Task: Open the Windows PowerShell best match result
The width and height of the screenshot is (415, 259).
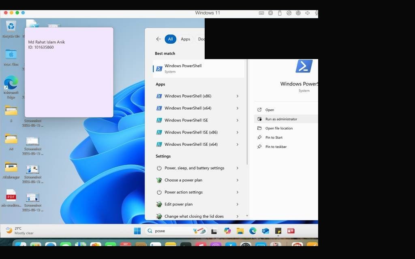Action: coord(199,69)
